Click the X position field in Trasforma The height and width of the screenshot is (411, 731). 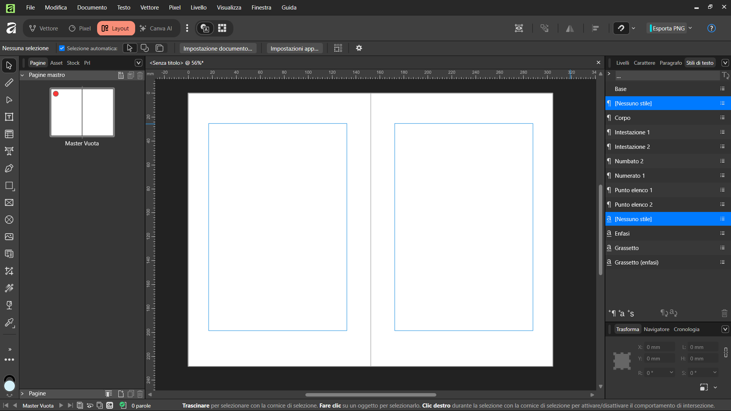660,347
